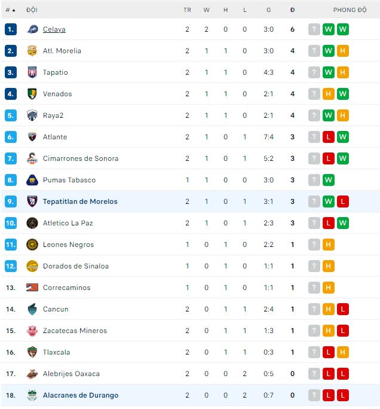The width and height of the screenshot is (380, 409).
Task: Click the Venados team crest
Action: click(32, 94)
